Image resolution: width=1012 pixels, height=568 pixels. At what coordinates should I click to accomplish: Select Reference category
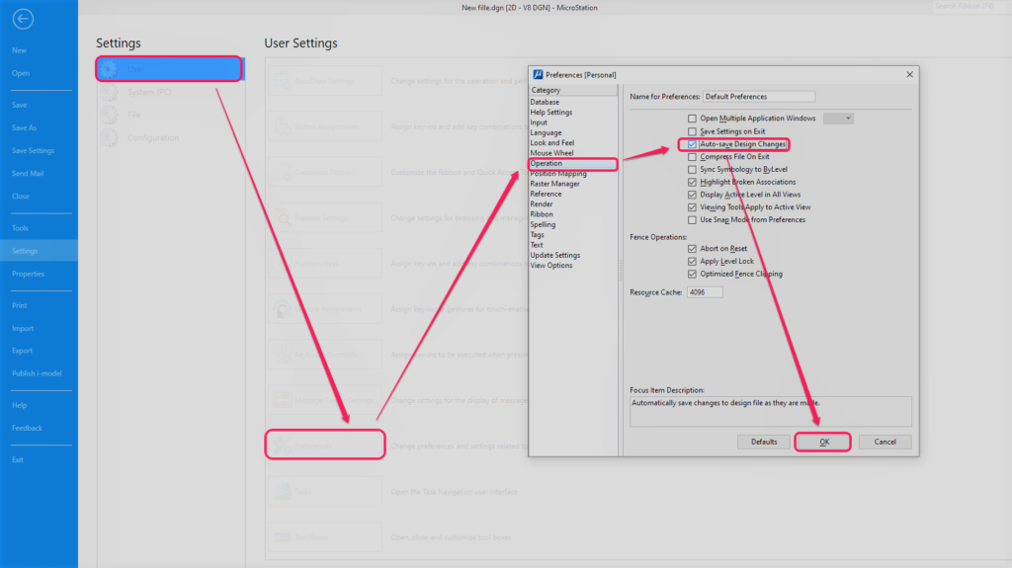pos(546,194)
